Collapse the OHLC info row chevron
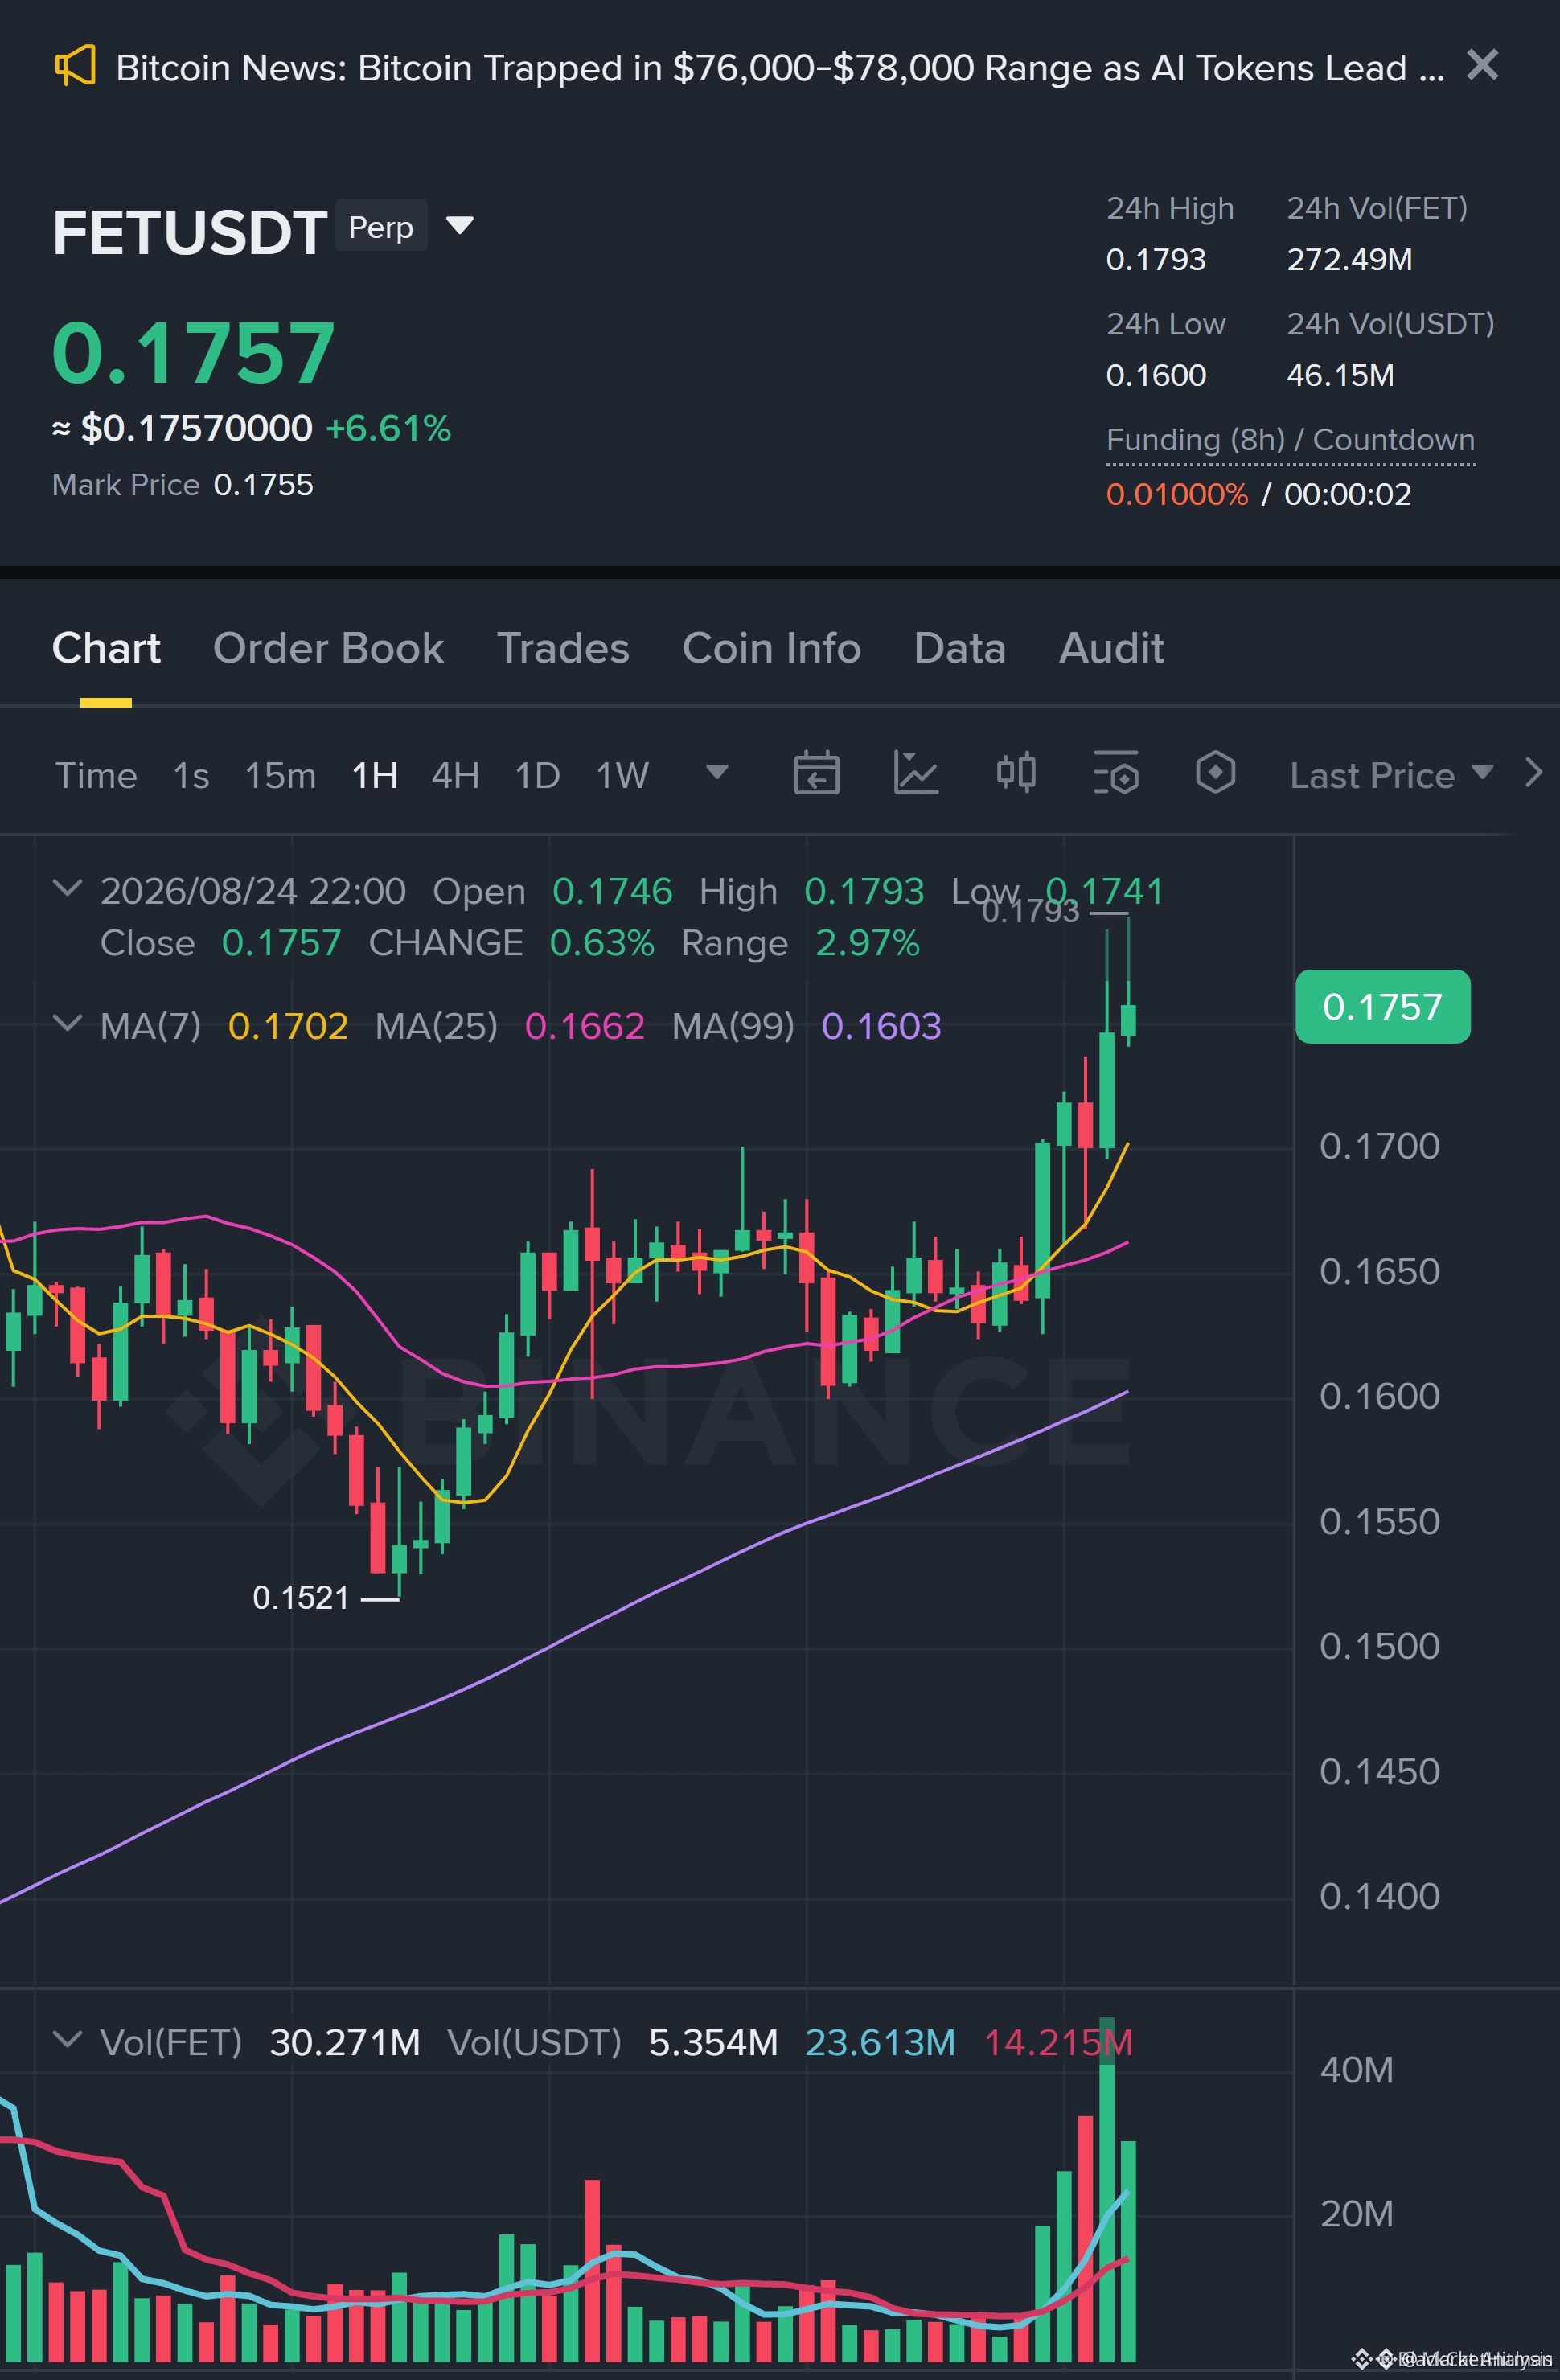The height and width of the screenshot is (2380, 1560). pos(67,888)
